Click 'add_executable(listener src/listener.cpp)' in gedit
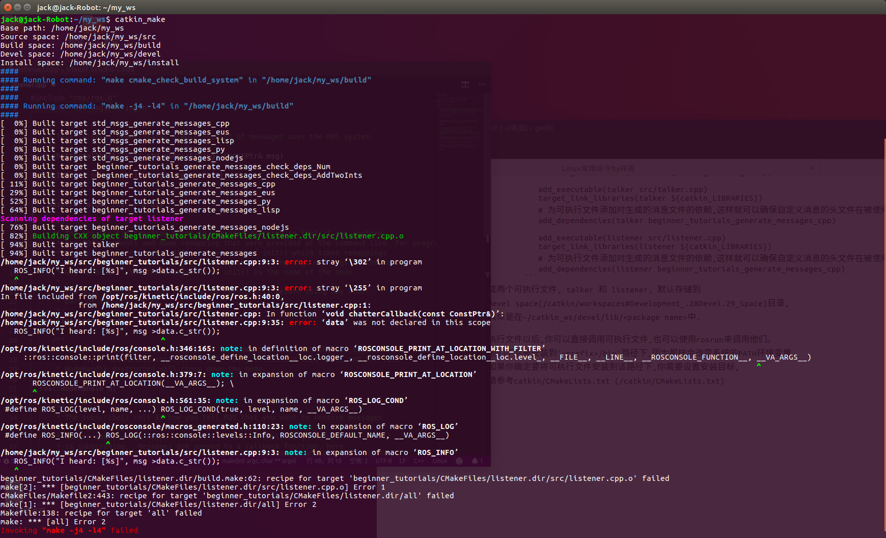886x538 pixels. 632,238
